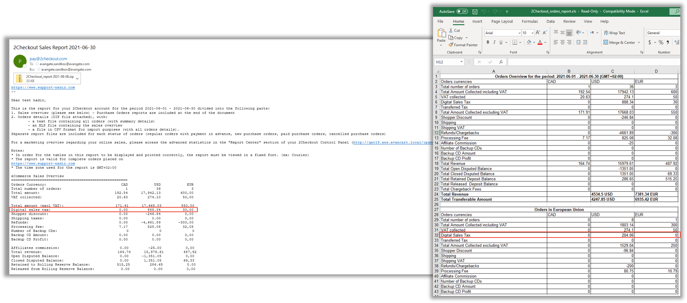Click the red Font Color swatch

540,42
